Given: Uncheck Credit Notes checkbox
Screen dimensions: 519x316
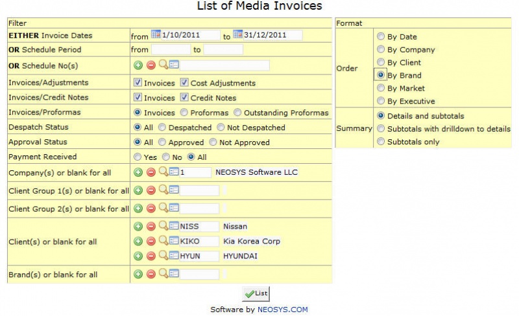Looking at the screenshot, I should (184, 97).
